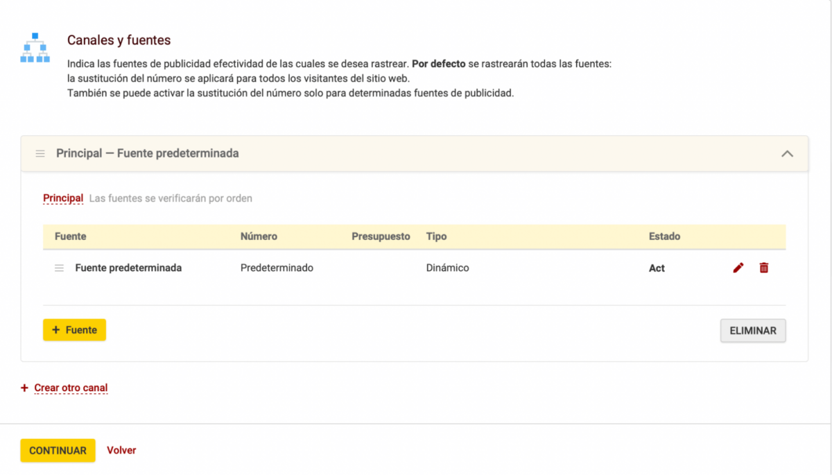
Task: Click the Tipo column header
Action: (x=436, y=236)
